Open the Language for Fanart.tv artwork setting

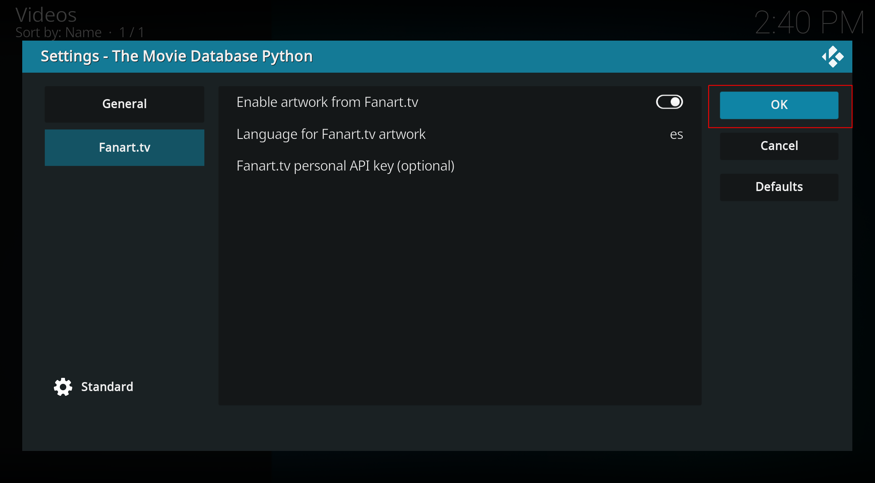coord(331,134)
